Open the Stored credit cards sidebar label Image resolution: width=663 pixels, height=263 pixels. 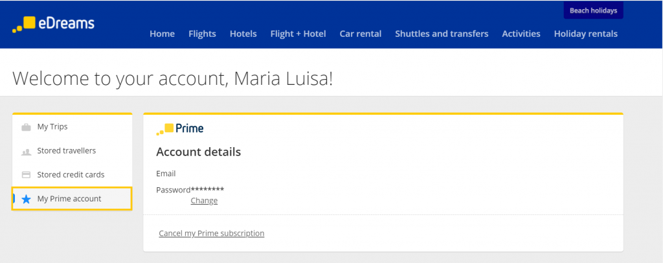click(71, 175)
